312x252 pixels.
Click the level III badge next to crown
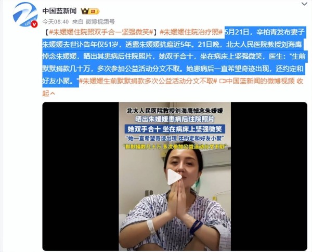[94, 11]
